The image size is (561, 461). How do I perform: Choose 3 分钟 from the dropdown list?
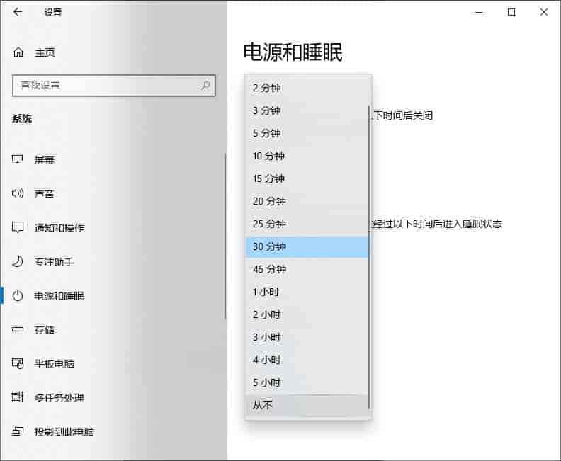[307, 110]
